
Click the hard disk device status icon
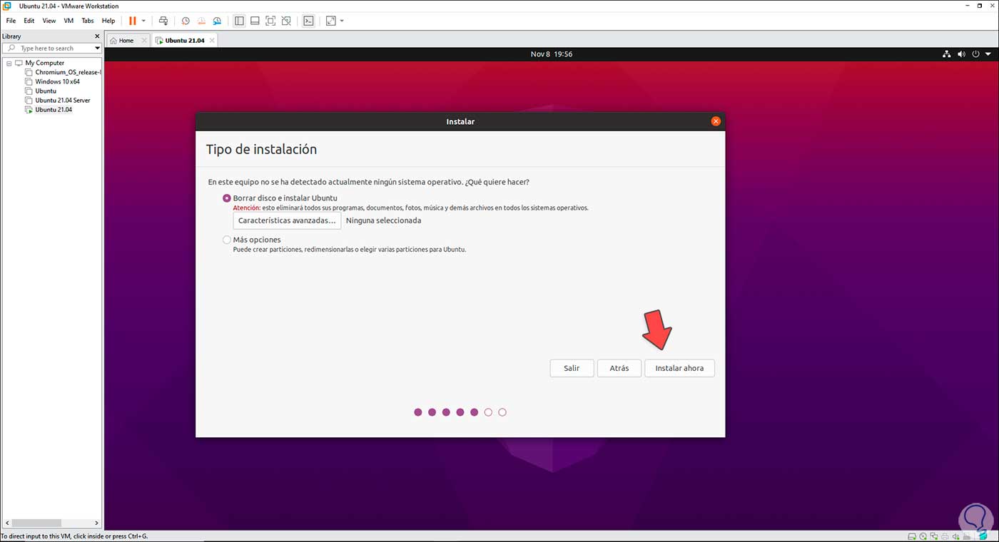912,536
